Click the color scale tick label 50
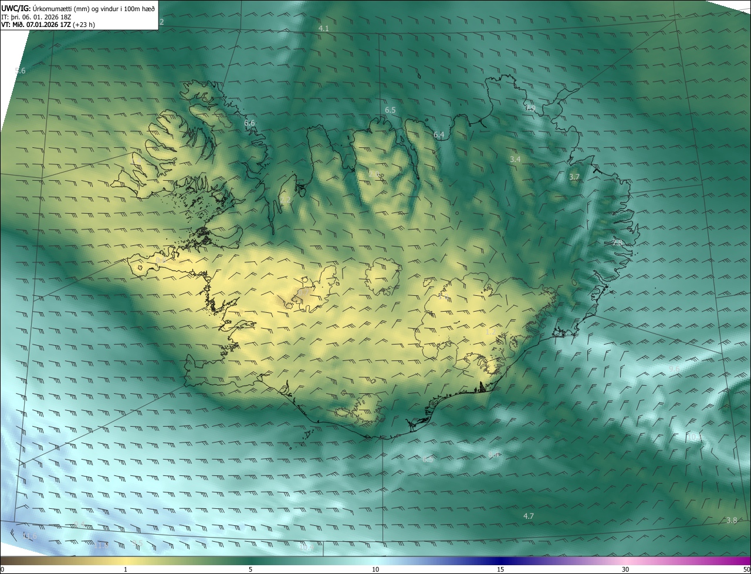 tap(746, 570)
